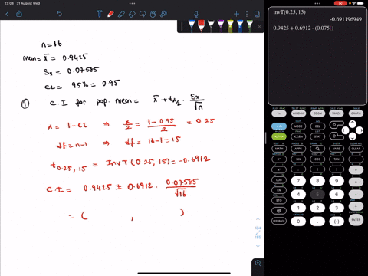Viewport: 368px width, 276px height.
Task: Tap the calculator STAT key
Action: (317, 136)
